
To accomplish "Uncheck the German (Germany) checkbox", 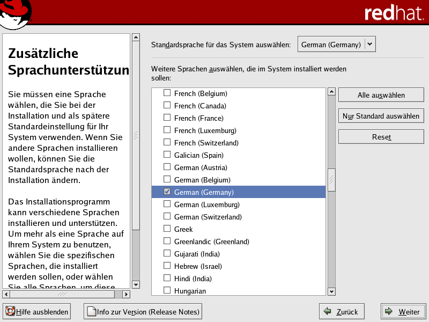I will click(167, 192).
